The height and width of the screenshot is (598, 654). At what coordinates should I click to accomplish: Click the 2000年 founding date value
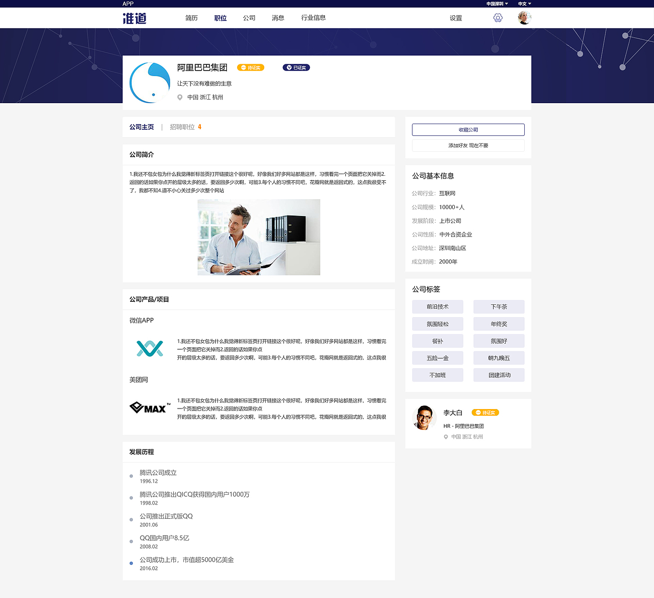tap(448, 261)
